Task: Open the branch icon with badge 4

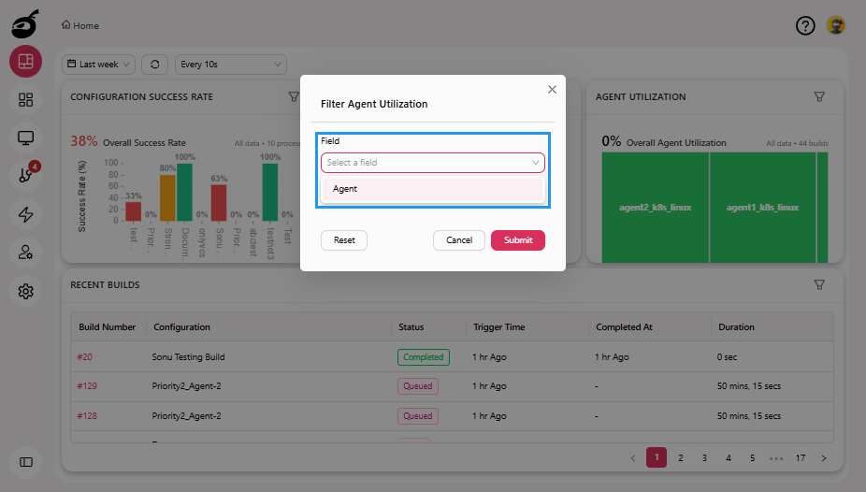Action: point(25,176)
